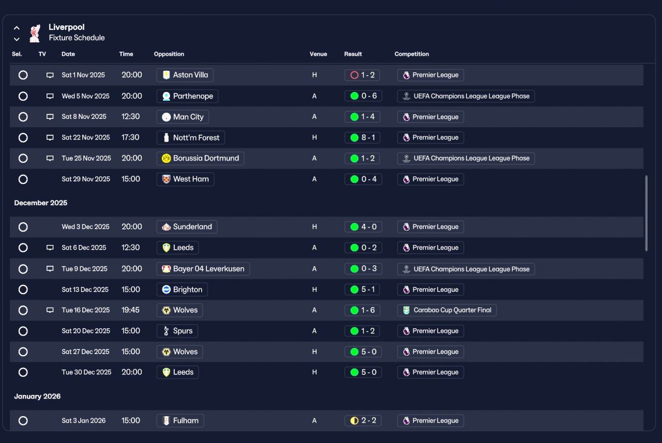Open the 8 - 1 result against Nott'm Forest
Screen dimensions: 662x443
[x=363, y=138]
